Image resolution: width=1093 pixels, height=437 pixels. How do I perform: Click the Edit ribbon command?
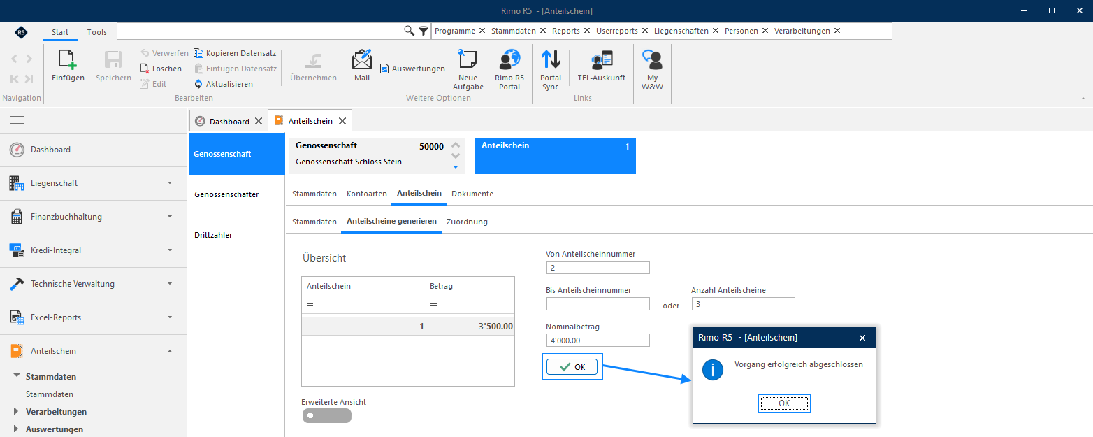coord(153,84)
